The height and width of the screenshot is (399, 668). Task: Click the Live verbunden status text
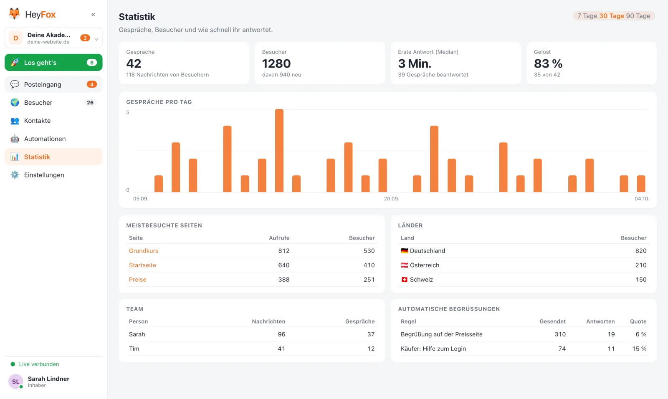(x=39, y=364)
